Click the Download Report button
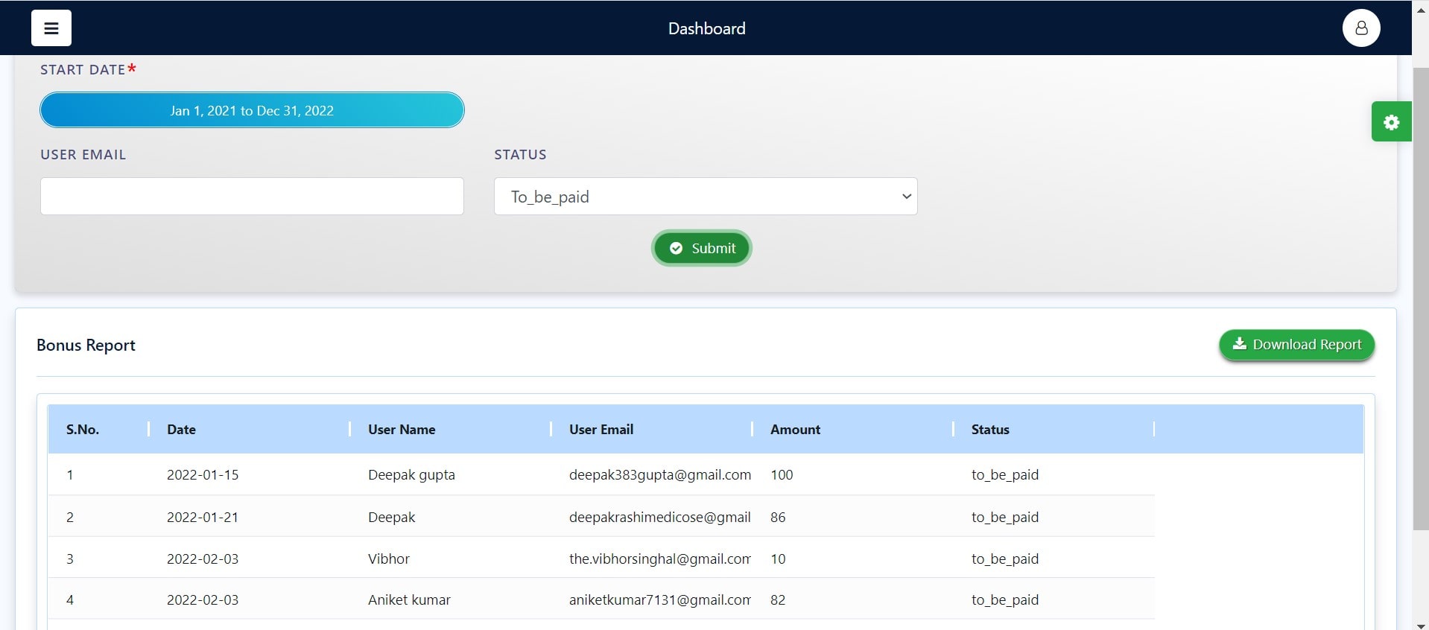This screenshot has height=630, width=1429. (x=1296, y=345)
